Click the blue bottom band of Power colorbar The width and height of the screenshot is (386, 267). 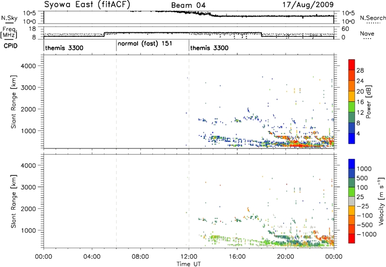[352, 138]
